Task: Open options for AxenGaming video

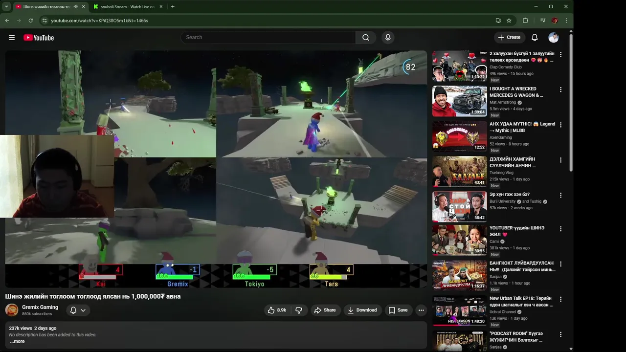Action: pos(560,125)
